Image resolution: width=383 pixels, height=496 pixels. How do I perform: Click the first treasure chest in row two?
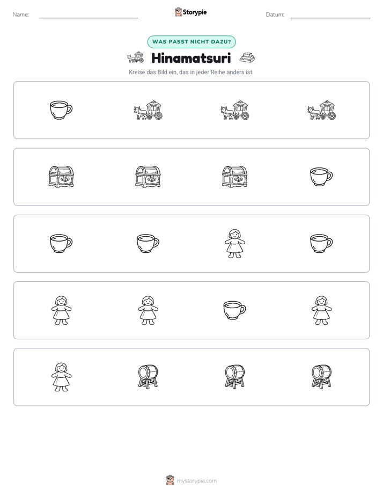point(61,177)
